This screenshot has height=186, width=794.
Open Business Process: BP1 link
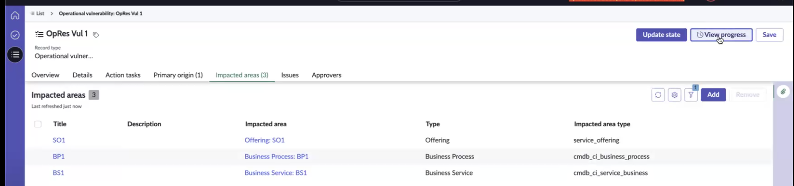pos(276,156)
